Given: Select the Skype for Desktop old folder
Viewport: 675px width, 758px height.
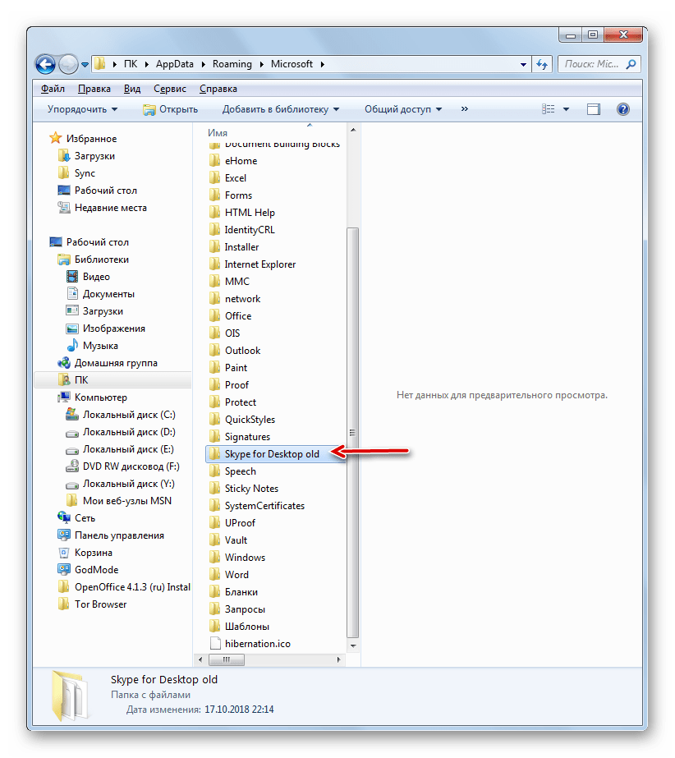Looking at the screenshot, I should (x=276, y=454).
